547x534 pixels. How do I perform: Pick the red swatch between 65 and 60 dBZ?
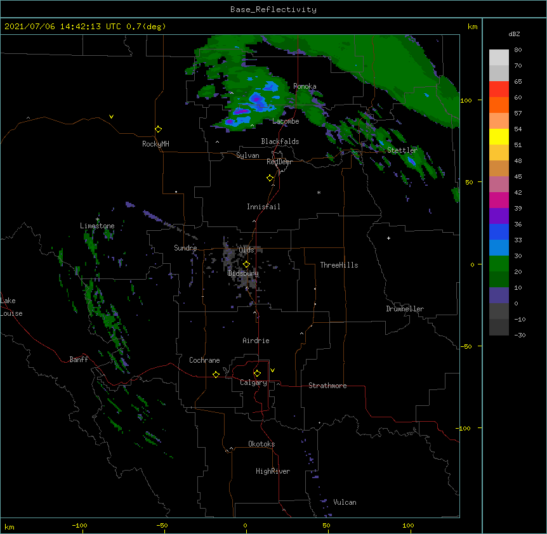(499, 89)
